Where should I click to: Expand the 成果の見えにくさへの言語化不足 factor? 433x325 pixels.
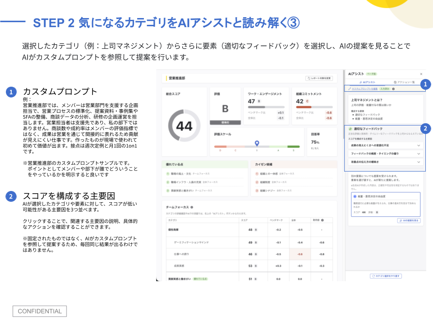(386, 145)
